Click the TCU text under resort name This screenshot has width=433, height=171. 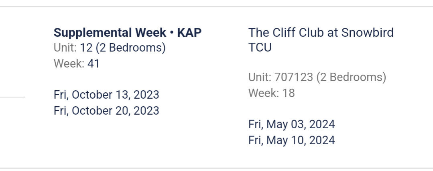pos(260,48)
